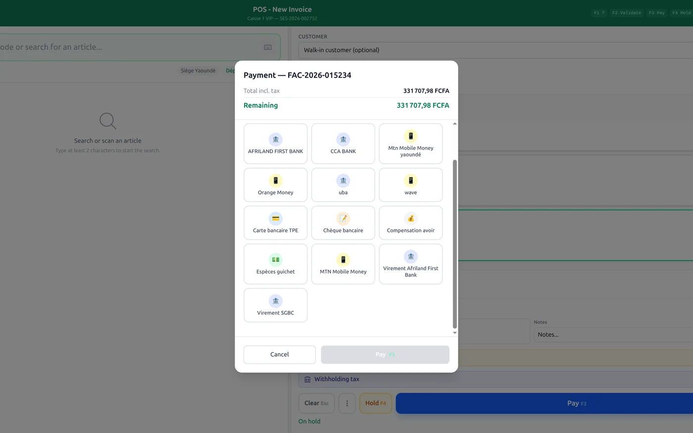
Task: Cancel the payment dialog
Action: (280, 354)
